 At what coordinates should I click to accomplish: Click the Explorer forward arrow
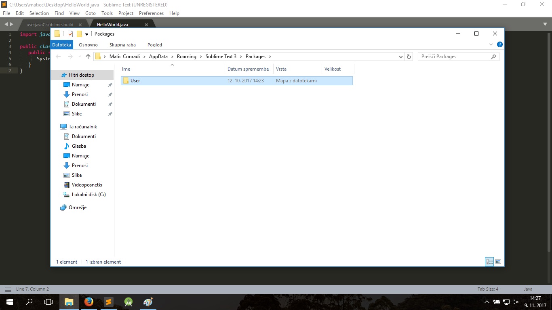[70, 57]
